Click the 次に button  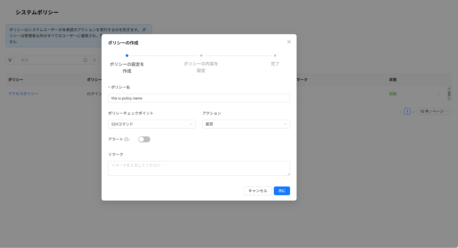click(x=282, y=191)
